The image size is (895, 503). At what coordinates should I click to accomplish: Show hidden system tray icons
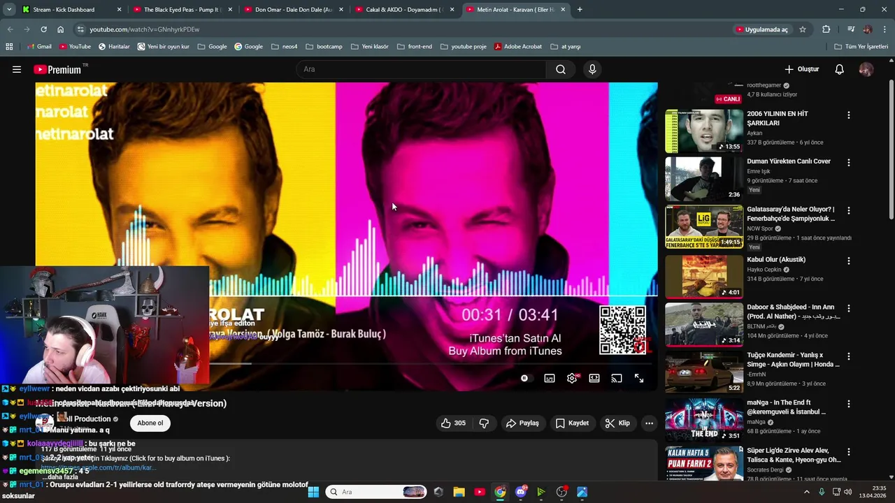pyautogui.click(x=806, y=492)
